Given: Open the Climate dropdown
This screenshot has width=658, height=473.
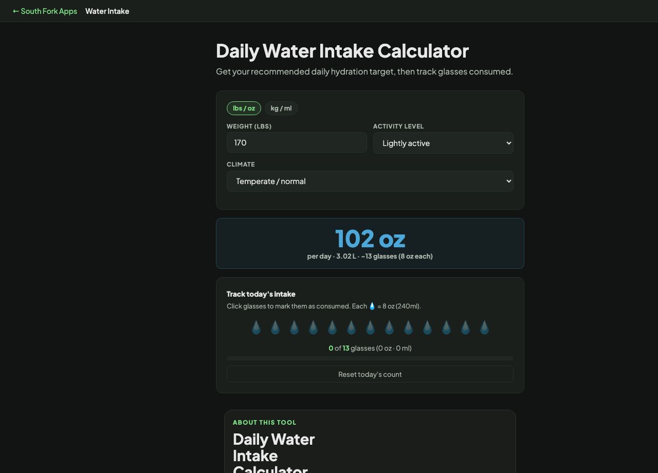Looking at the screenshot, I should point(370,181).
